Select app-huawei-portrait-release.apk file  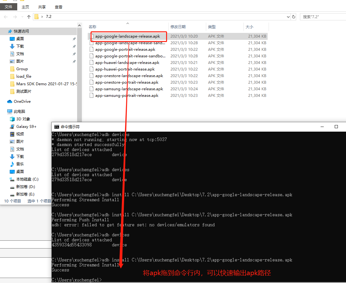tap(125, 69)
